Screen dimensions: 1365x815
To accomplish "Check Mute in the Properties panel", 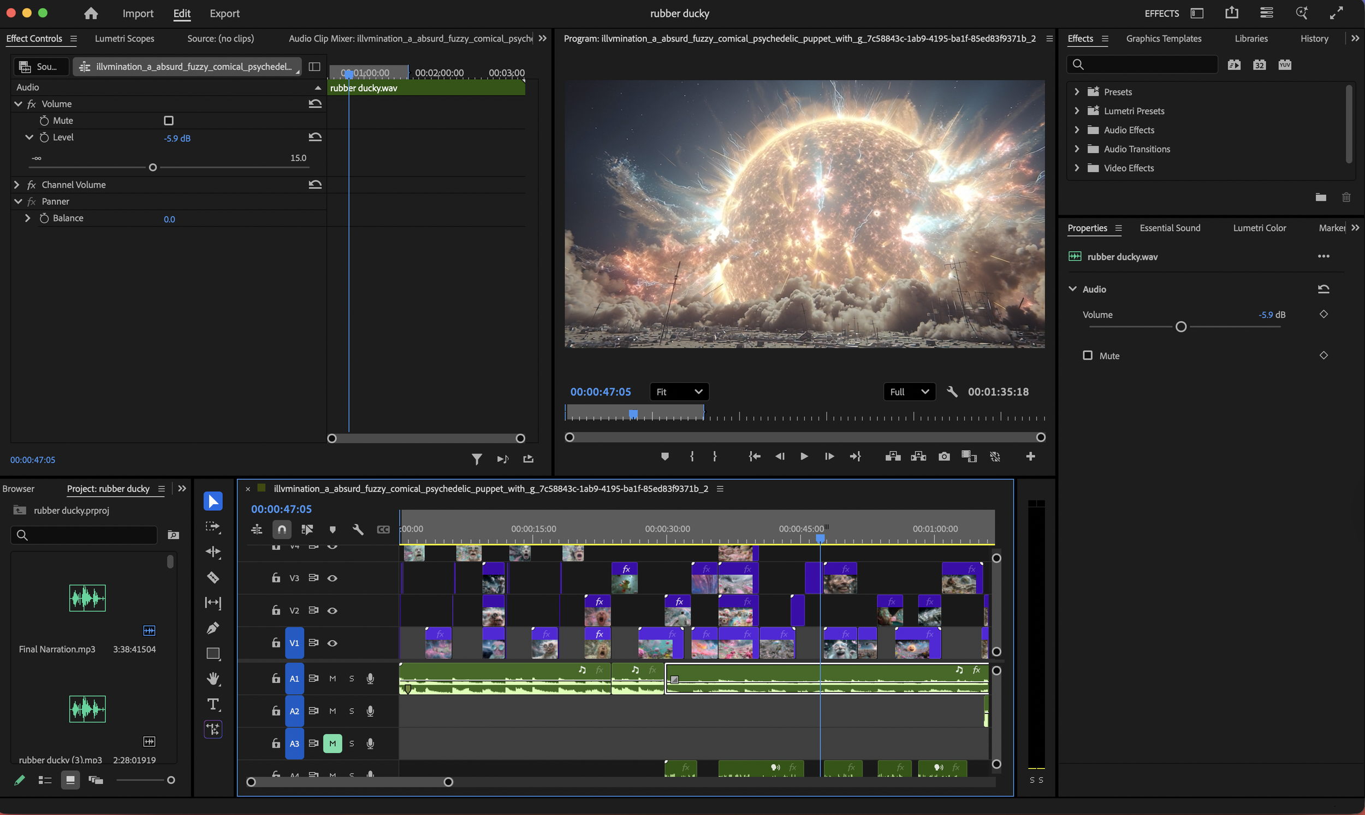I will coord(1087,355).
